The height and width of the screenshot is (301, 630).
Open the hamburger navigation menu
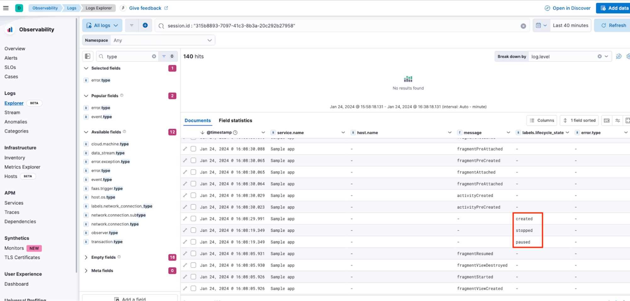6,8
